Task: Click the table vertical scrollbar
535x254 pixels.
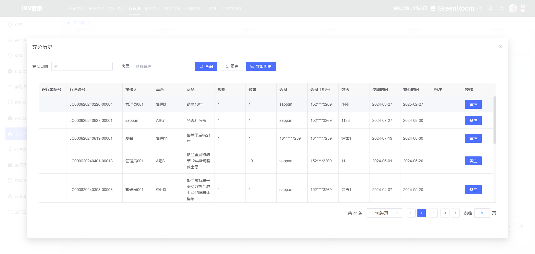Action: 495,120
